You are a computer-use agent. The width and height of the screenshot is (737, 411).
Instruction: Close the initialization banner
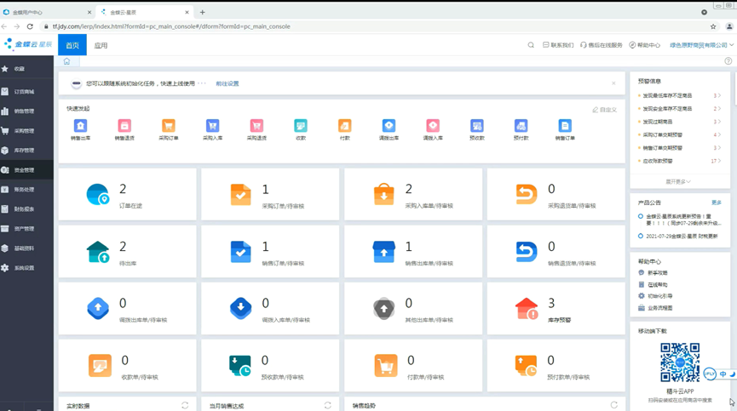[613, 83]
